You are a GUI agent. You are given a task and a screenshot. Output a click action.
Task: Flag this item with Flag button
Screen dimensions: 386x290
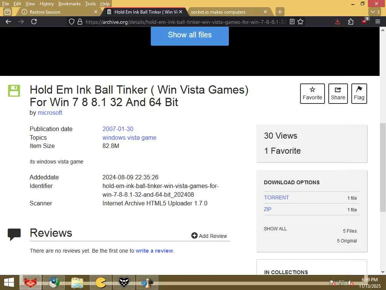click(359, 94)
